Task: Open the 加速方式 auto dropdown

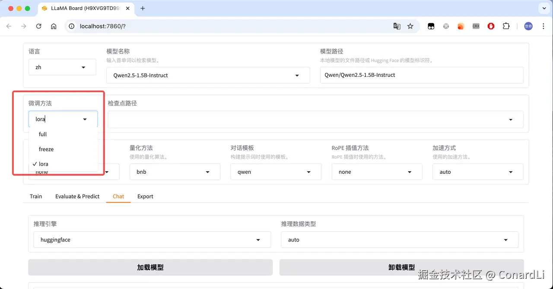Action: 478,172
